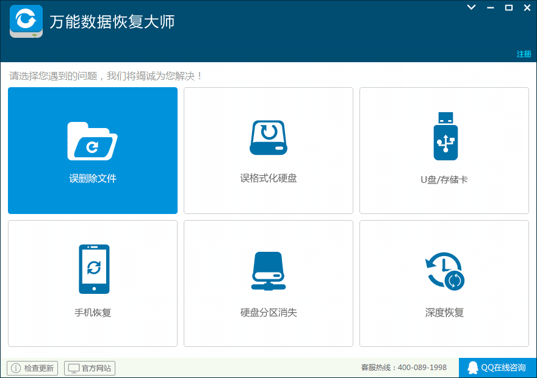Open the U盘/存储卡 recovery tile
The width and height of the screenshot is (537, 378).
coord(444,151)
